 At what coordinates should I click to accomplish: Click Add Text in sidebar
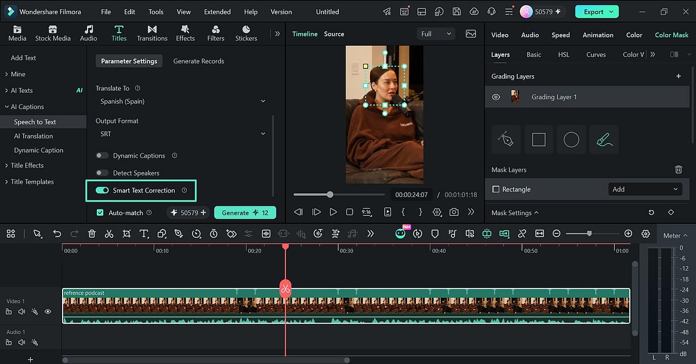[x=23, y=58]
